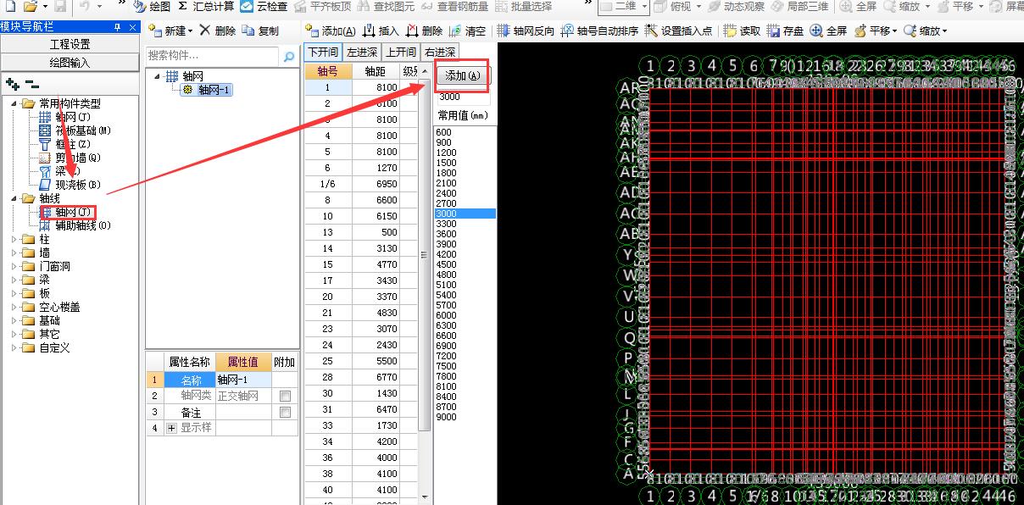
Task: Expand the 显示样式 property row
Action: pos(172,428)
